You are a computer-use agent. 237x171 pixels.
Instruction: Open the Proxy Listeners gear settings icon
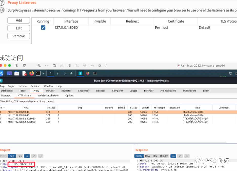point(2,10)
